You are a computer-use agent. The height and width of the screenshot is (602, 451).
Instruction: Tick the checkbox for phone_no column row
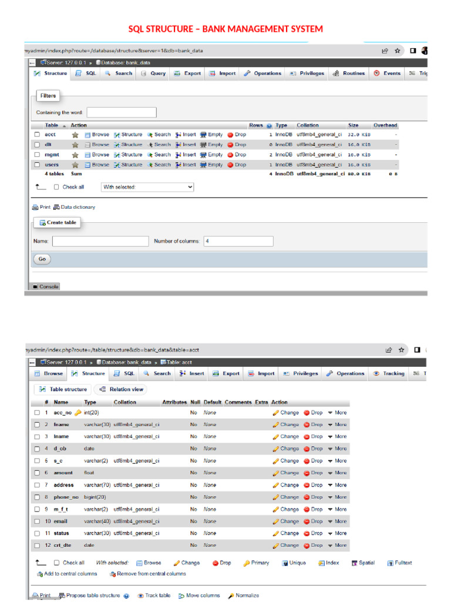point(37,497)
